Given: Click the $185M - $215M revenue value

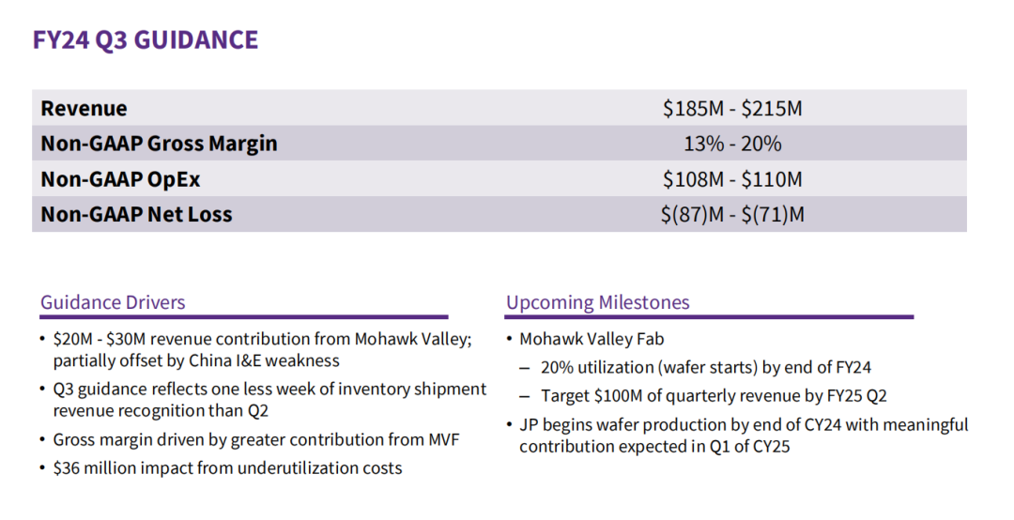Looking at the screenshot, I should [732, 108].
